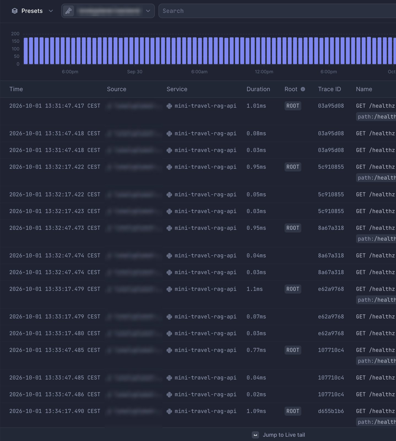
Task: Focus the Search input field
Action: coord(277,11)
